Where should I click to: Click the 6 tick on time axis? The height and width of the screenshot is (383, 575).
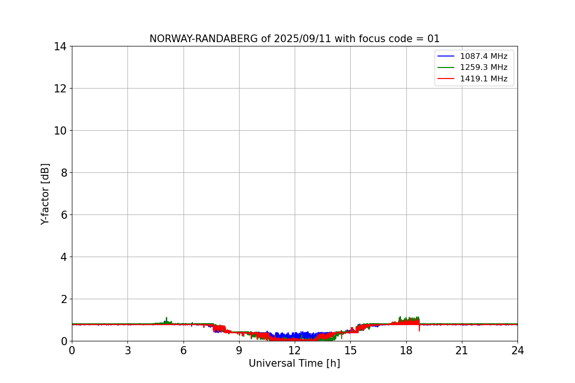coord(184,350)
